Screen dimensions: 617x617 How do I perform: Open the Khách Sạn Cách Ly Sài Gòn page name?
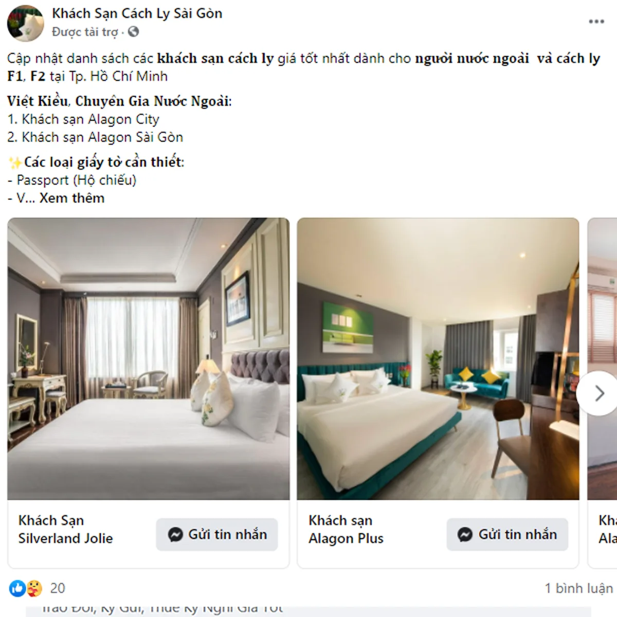[x=137, y=13]
